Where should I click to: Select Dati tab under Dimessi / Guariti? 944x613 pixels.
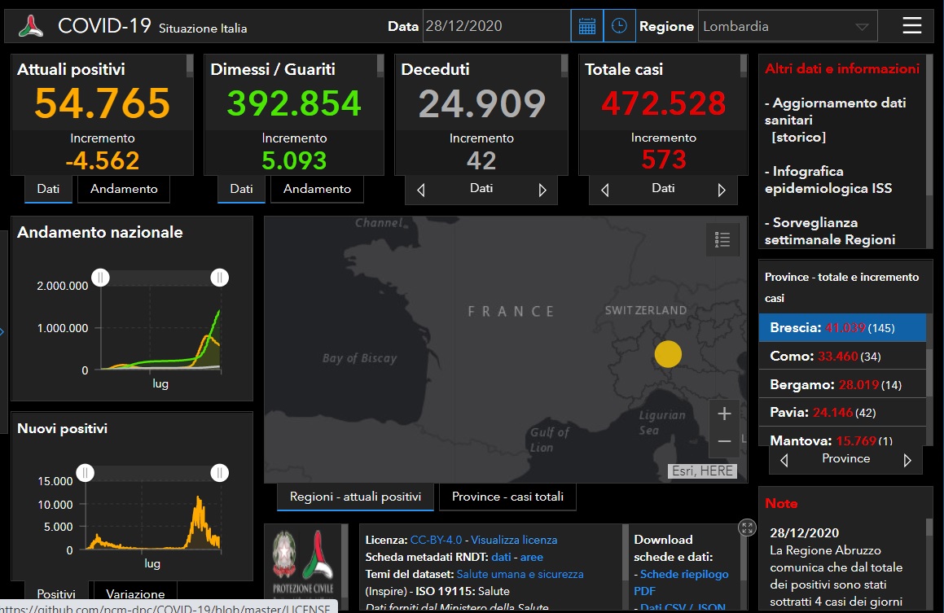(x=241, y=189)
